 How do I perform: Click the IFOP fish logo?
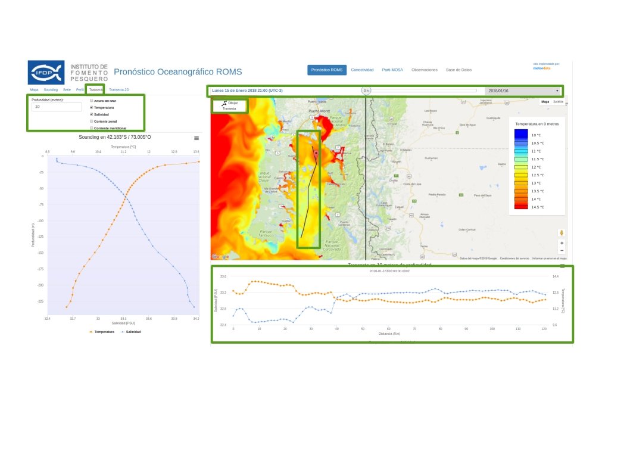click(x=46, y=73)
